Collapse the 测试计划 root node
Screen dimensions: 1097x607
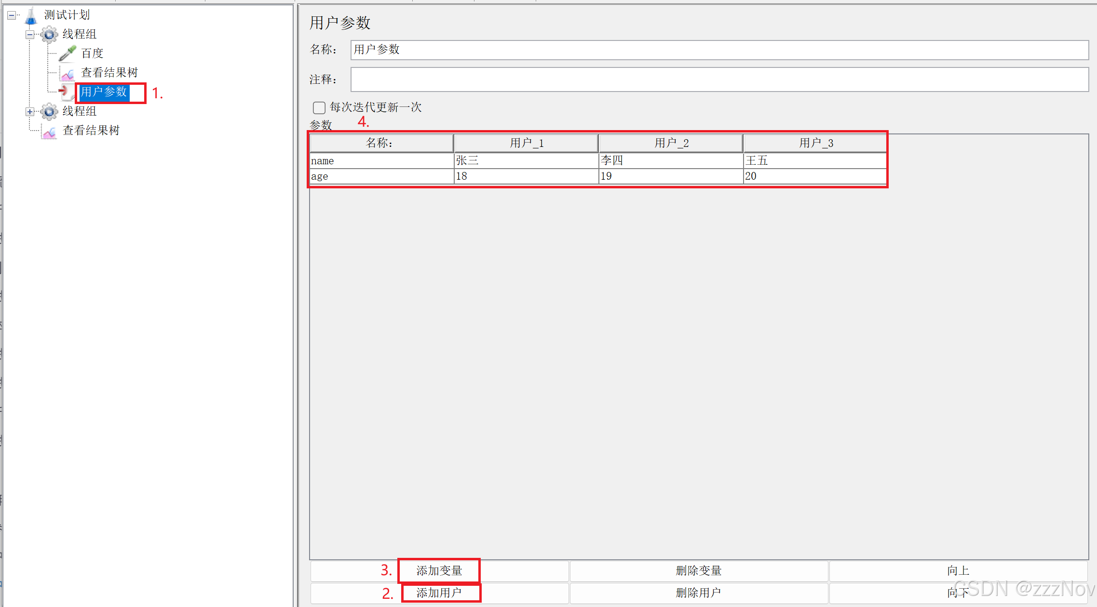pos(12,16)
